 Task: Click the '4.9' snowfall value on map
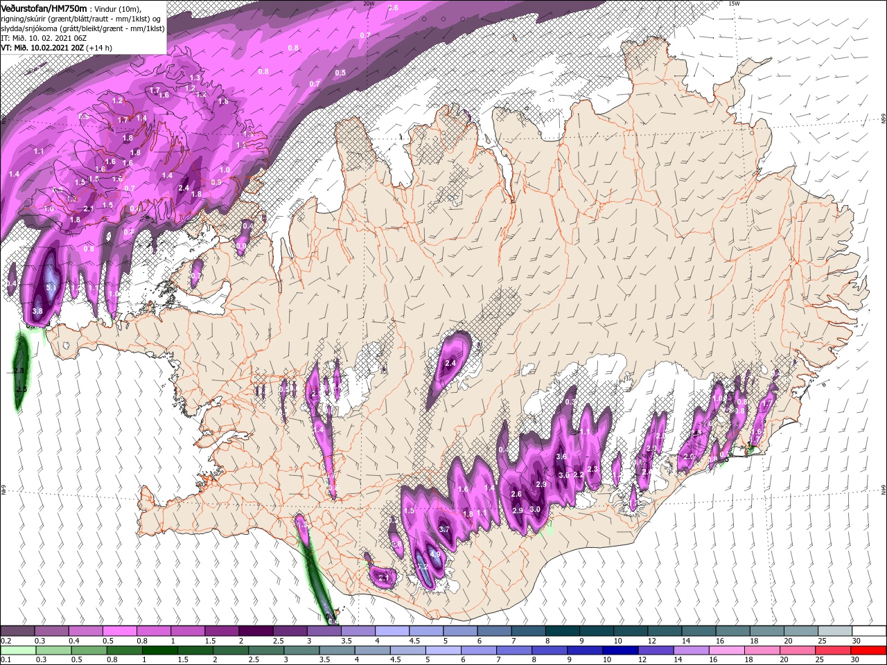pos(435,555)
